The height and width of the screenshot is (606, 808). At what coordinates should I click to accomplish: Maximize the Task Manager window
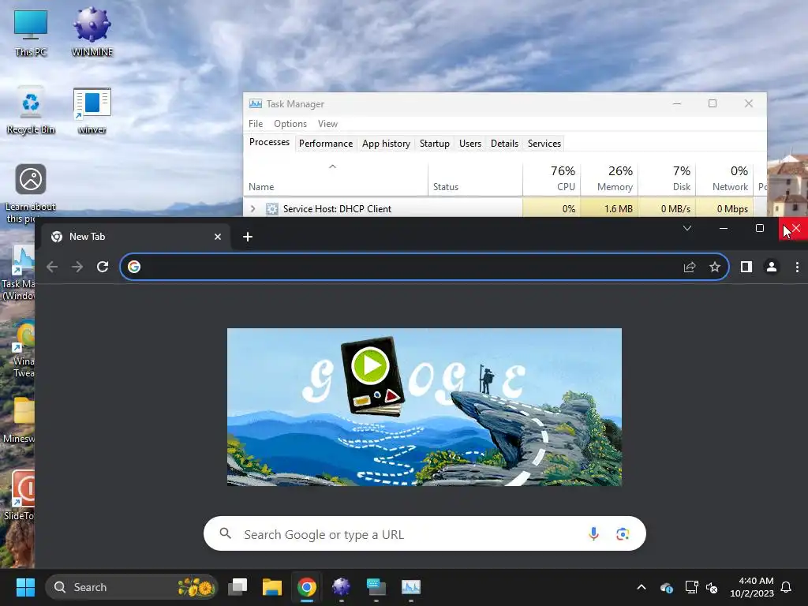point(713,103)
